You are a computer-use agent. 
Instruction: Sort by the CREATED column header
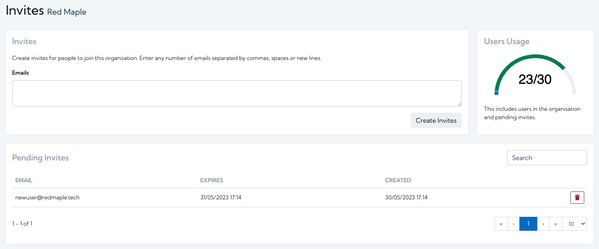(x=398, y=180)
